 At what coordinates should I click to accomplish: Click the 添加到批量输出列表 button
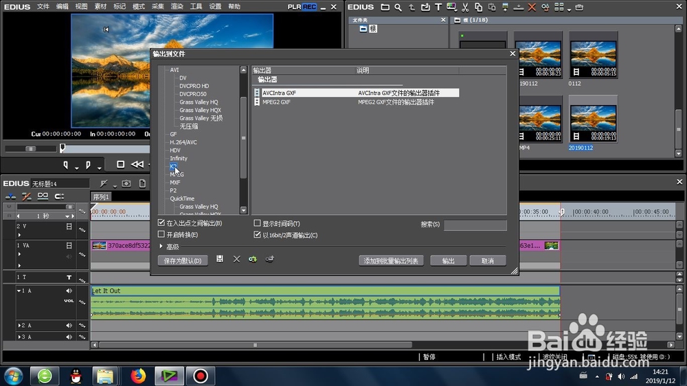click(391, 261)
